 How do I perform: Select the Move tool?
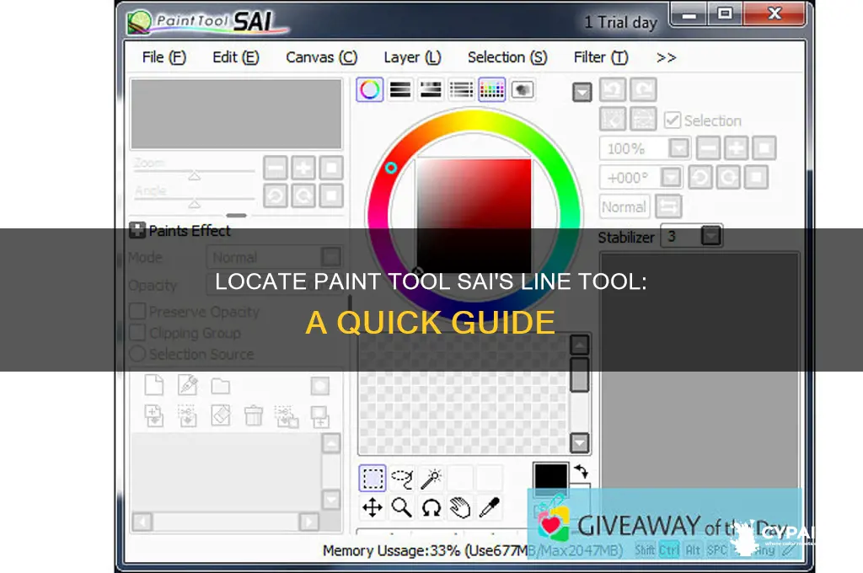[x=372, y=507]
